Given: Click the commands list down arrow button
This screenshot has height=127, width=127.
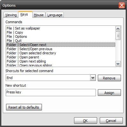Looking at the screenshot, I should point(118,64).
